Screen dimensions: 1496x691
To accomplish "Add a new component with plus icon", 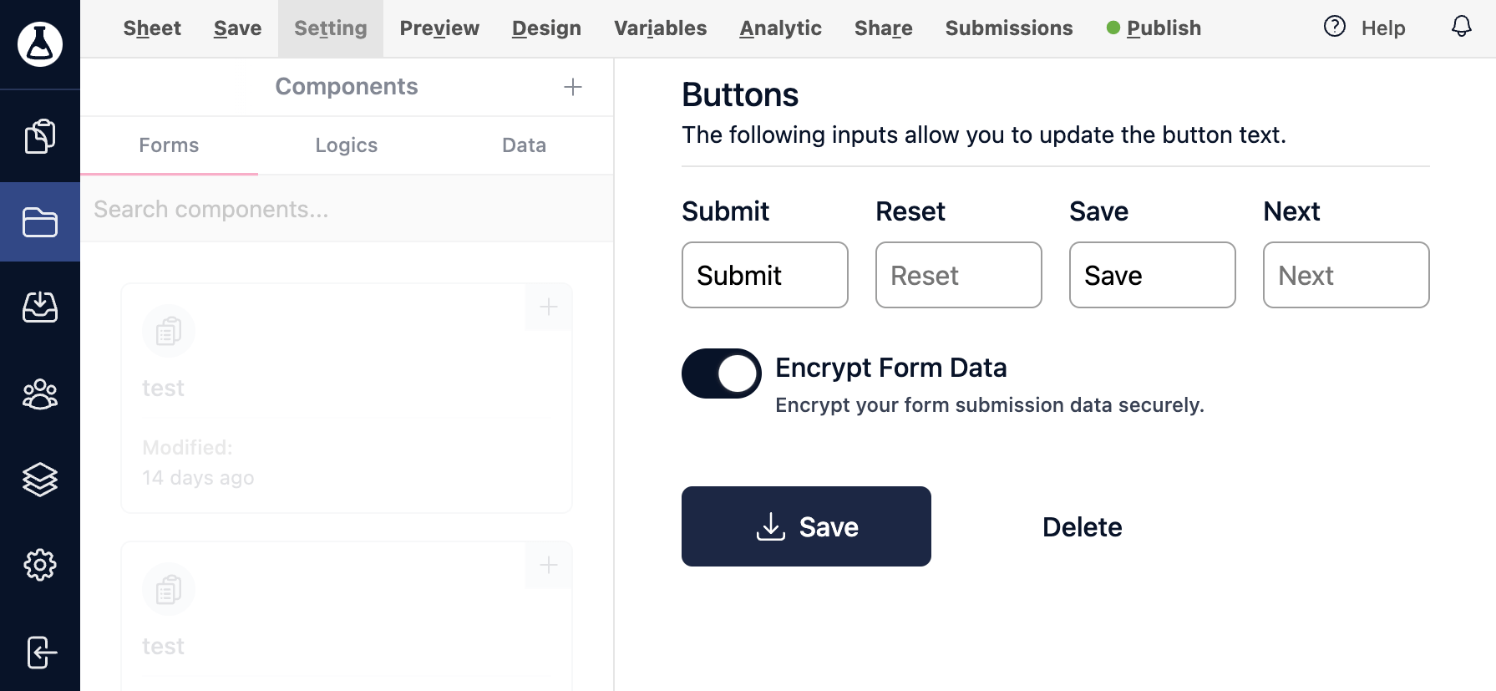I will pyautogui.click(x=573, y=87).
